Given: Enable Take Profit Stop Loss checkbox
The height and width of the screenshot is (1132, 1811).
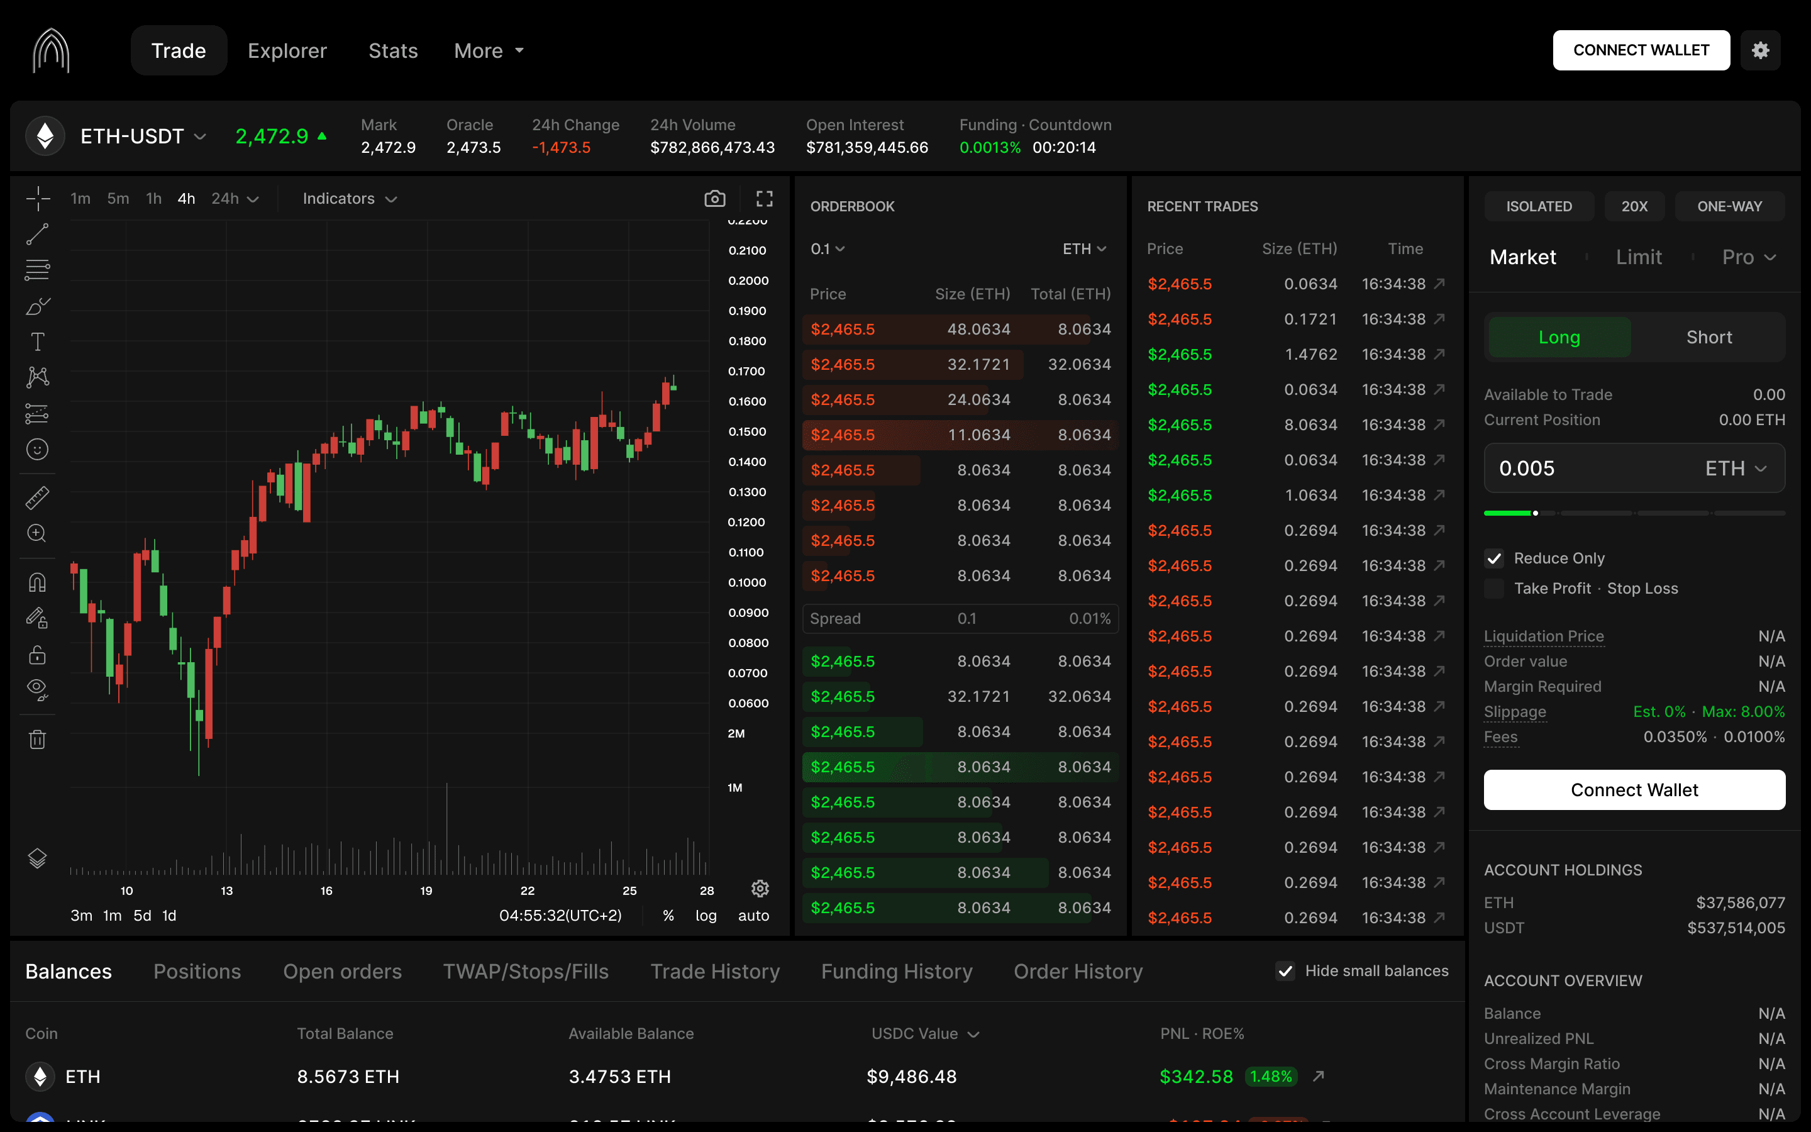Looking at the screenshot, I should tap(1495, 589).
